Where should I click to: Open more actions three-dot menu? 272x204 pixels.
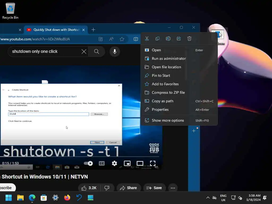173,188
